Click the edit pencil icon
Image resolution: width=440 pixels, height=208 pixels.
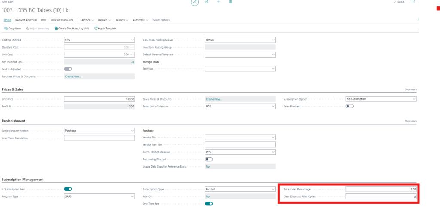[195, 3]
